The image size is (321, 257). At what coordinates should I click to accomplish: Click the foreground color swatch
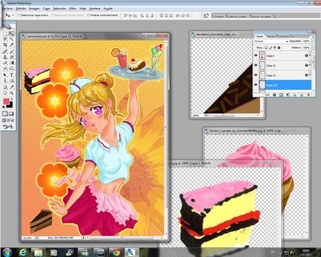6,101
